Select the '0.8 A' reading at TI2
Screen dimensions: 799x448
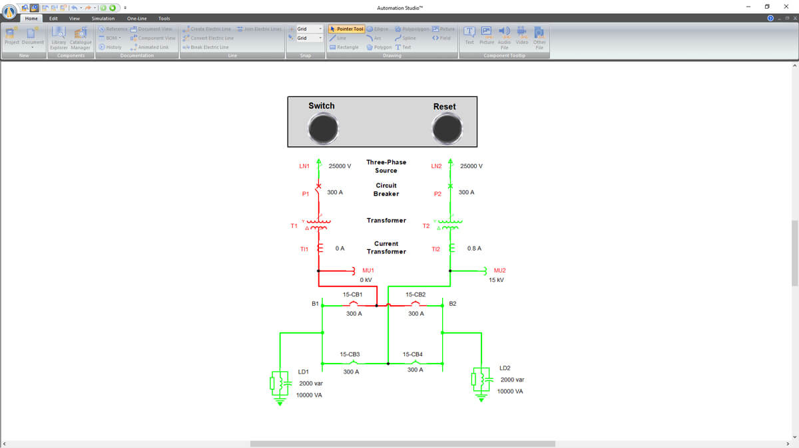474,248
